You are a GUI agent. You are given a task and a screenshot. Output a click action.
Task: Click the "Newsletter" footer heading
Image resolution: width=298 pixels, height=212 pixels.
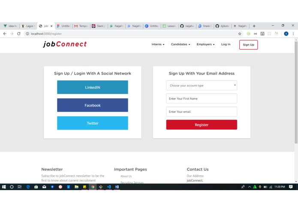pyautogui.click(x=52, y=169)
